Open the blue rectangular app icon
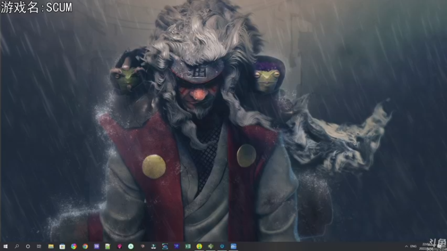447x251 pixels. 234,247
